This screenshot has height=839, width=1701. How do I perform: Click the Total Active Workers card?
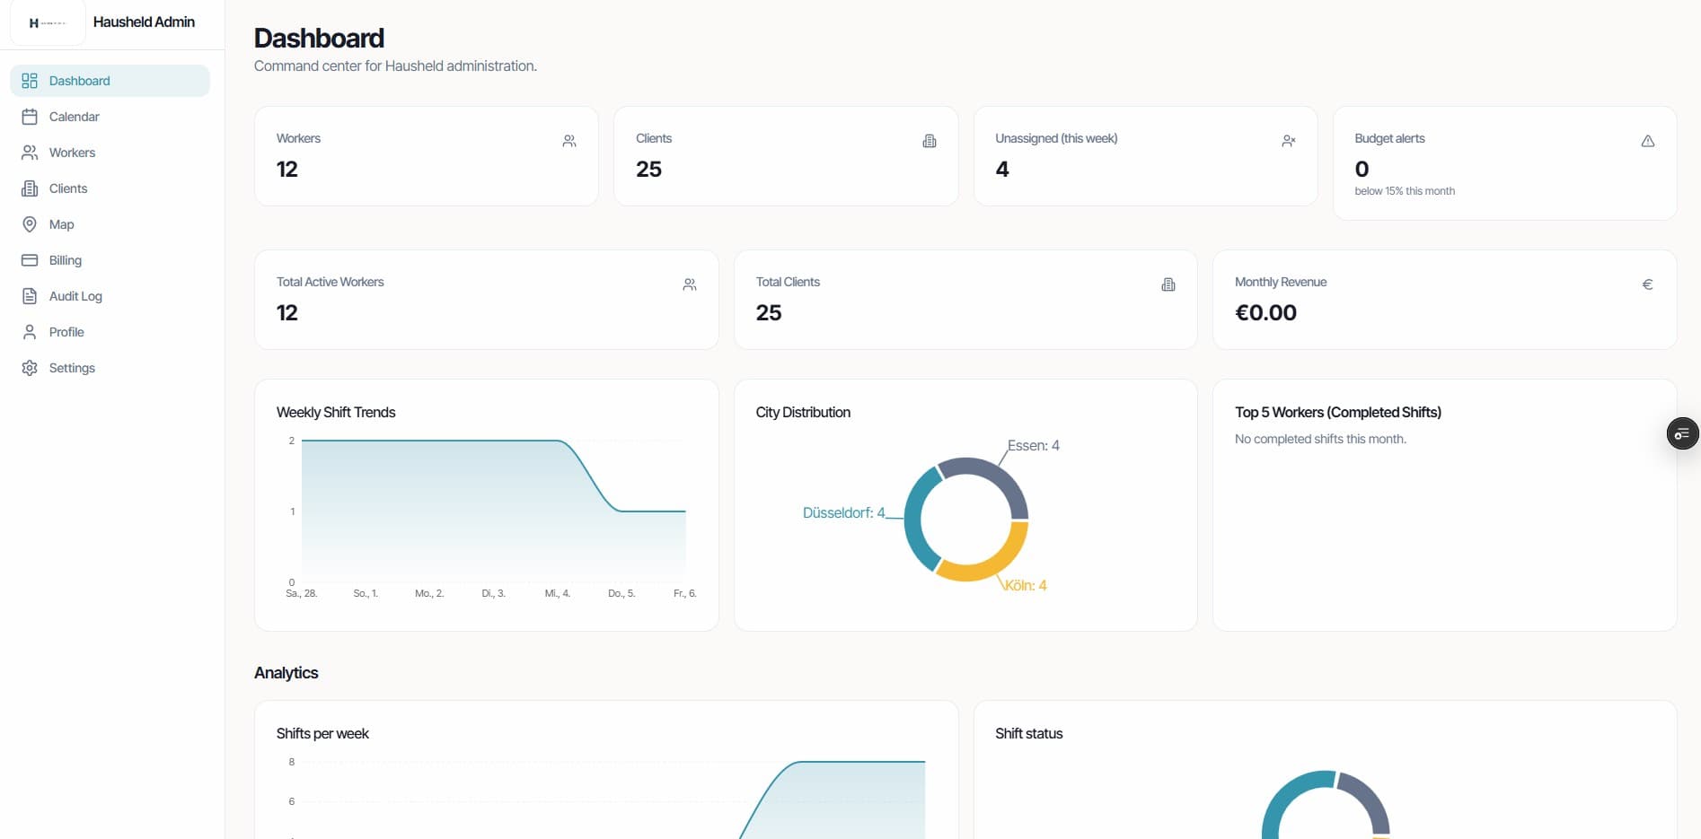click(486, 300)
